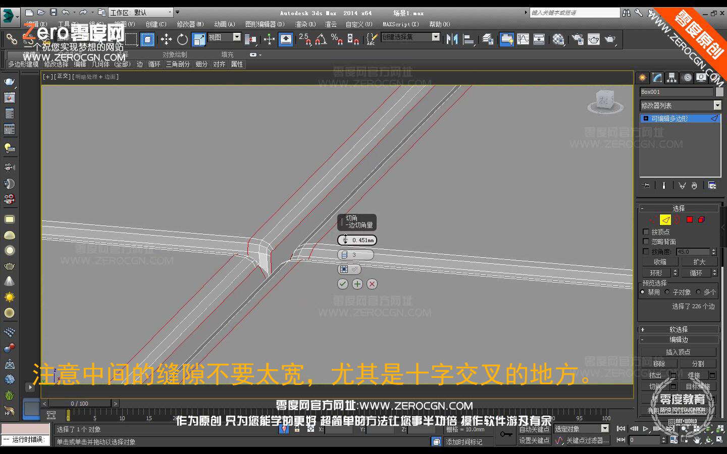Screen dimensions: 727x454
Task: Switch to the Hierarchy command panel tab
Action: pyautogui.click(x=671, y=78)
